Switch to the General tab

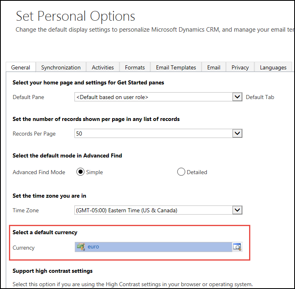21,67
